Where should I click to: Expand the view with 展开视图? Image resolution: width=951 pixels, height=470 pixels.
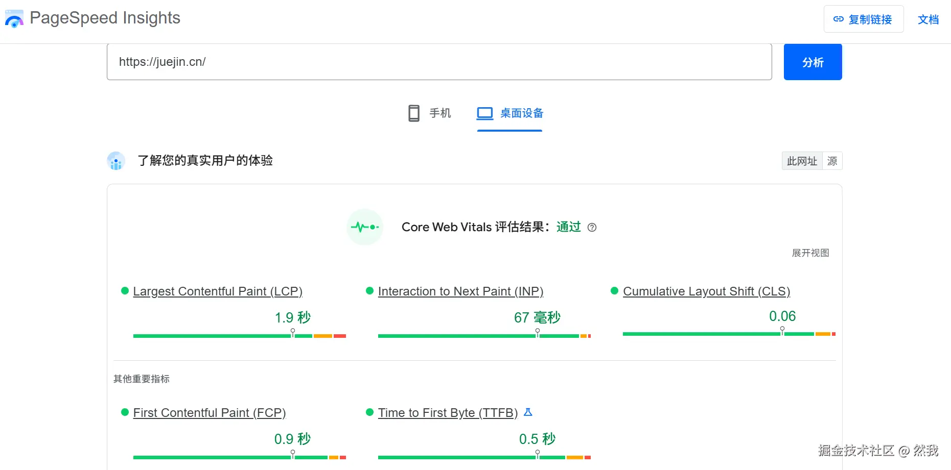[810, 253]
